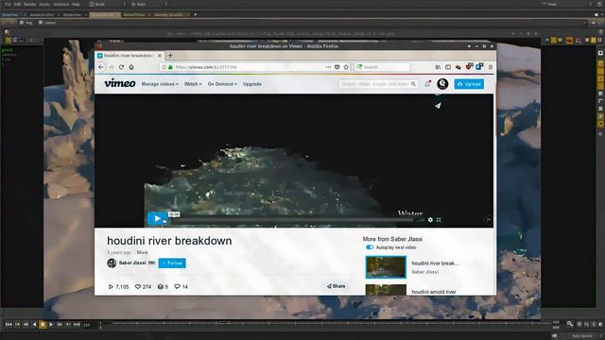This screenshot has width=605, height=340.
Task: Play the Vimeo video
Action: coord(158,218)
